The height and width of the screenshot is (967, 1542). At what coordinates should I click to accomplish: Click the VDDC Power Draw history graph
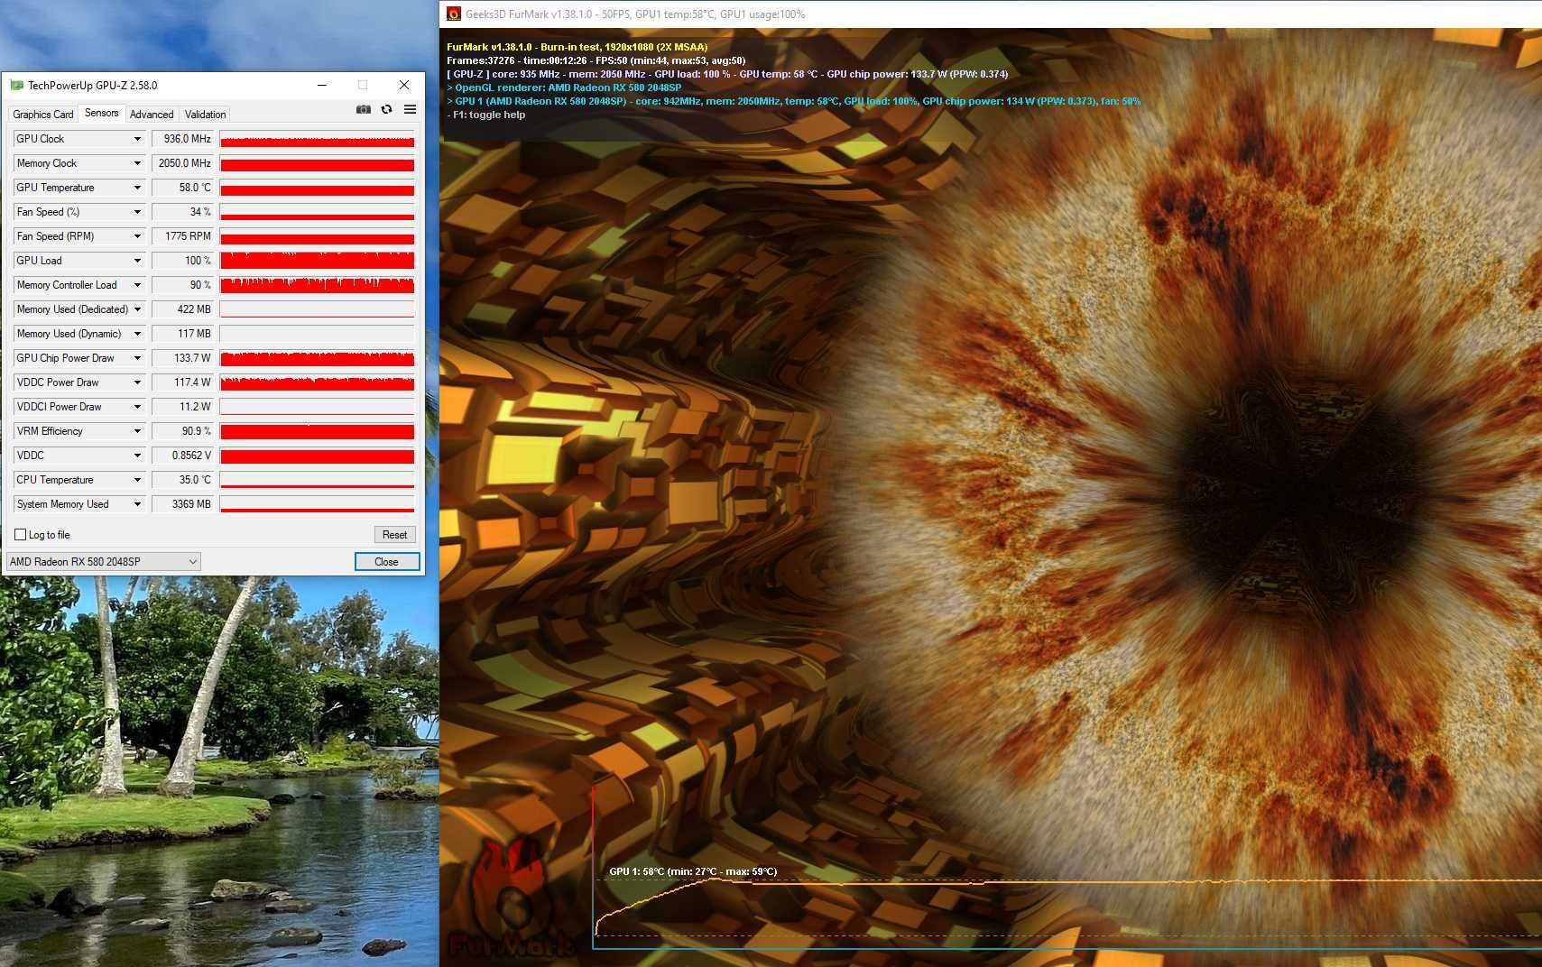[x=317, y=382]
